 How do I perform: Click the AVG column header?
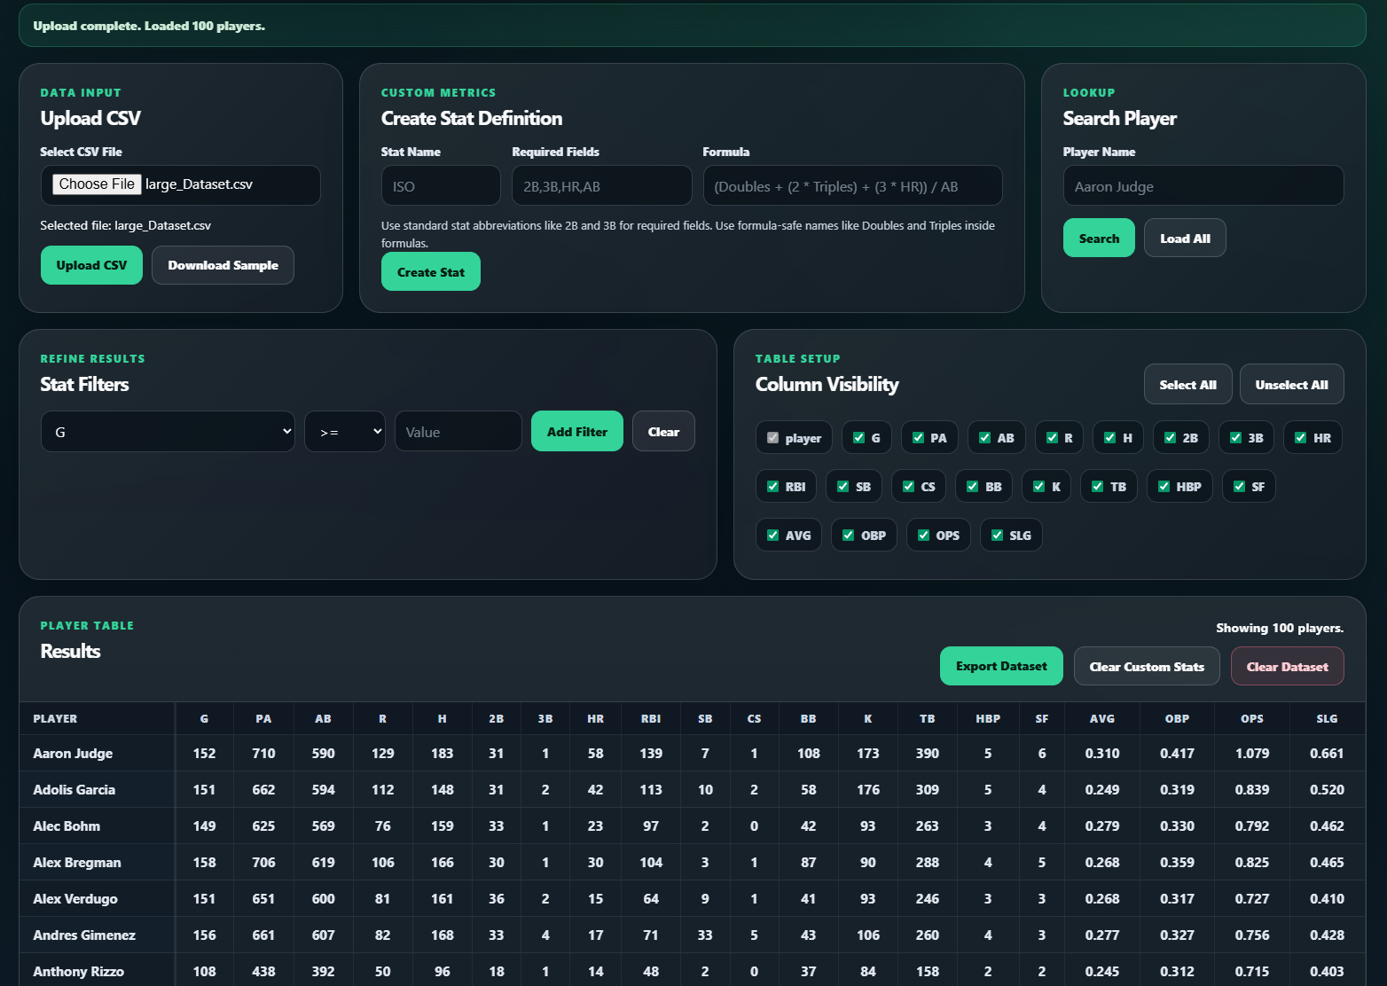point(1102,718)
